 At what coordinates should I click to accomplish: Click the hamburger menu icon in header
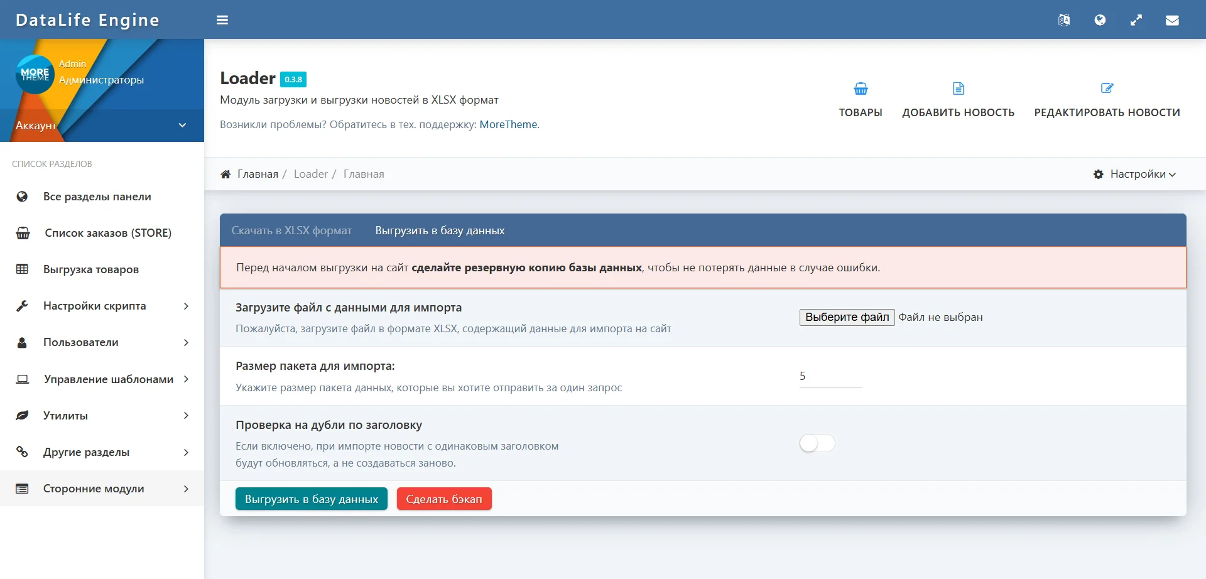[222, 20]
